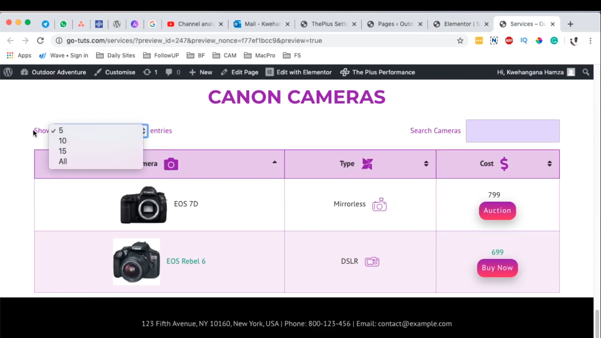This screenshot has width=601, height=338.
Task: Open the comments bubble in admin bar
Action: tap(173, 72)
